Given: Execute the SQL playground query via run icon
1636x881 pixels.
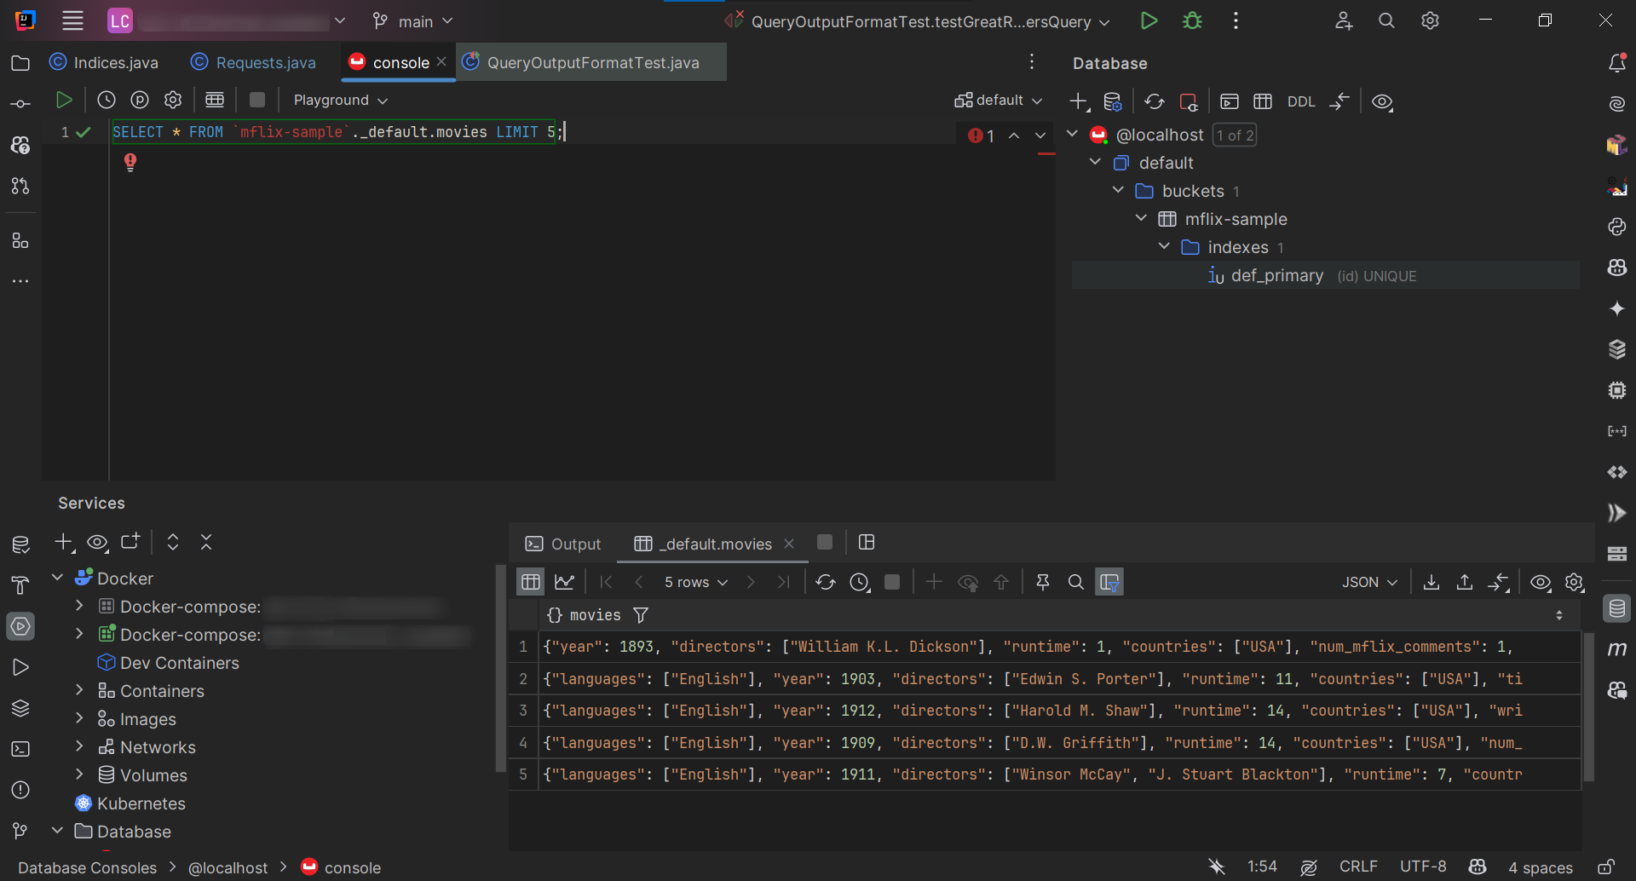Looking at the screenshot, I should (x=64, y=100).
